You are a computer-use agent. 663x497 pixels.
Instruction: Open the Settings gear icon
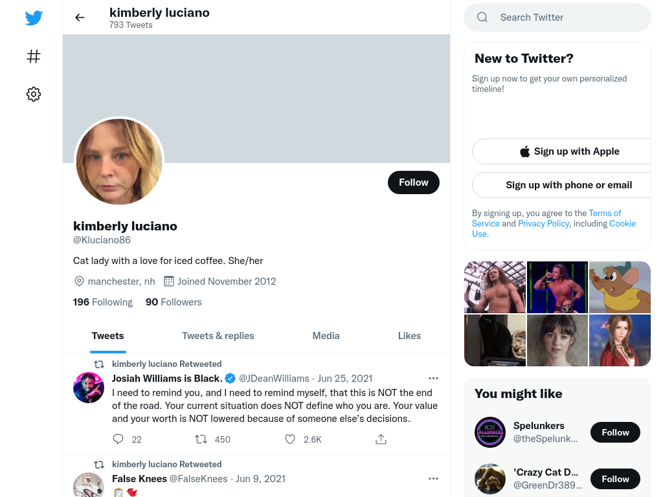[x=34, y=94]
